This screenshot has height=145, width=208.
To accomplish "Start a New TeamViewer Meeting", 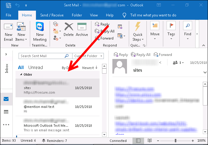I will coord(40,32).
